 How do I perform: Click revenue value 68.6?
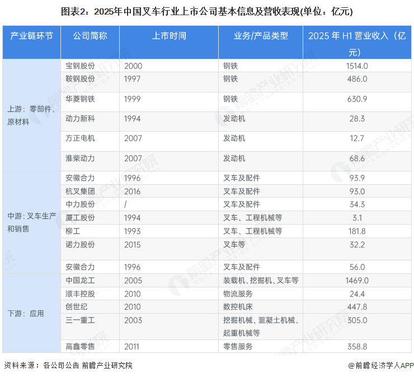[357, 159]
